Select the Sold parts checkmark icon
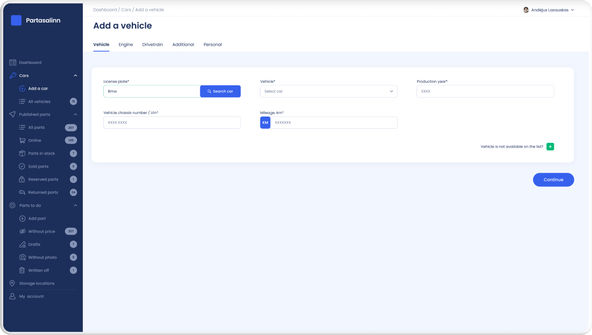Viewport: 592px width, 335px height. [x=22, y=166]
